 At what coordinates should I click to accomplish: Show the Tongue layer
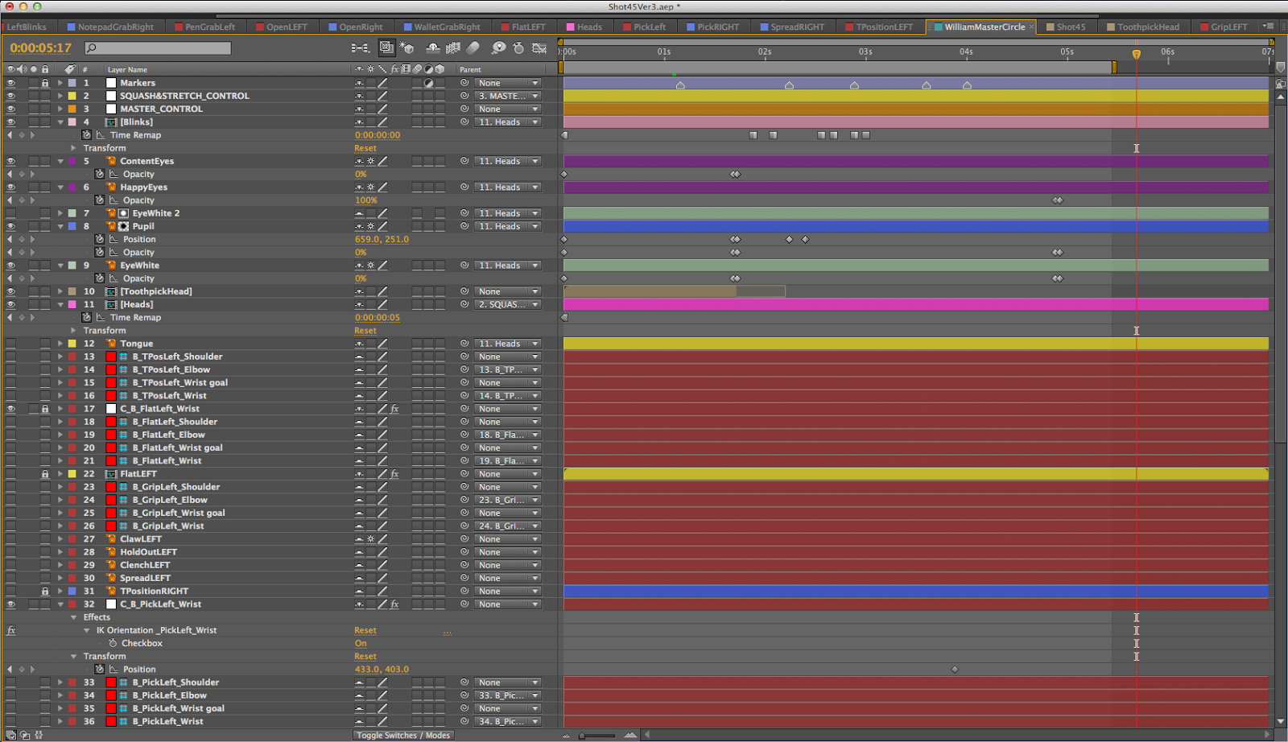(x=10, y=344)
